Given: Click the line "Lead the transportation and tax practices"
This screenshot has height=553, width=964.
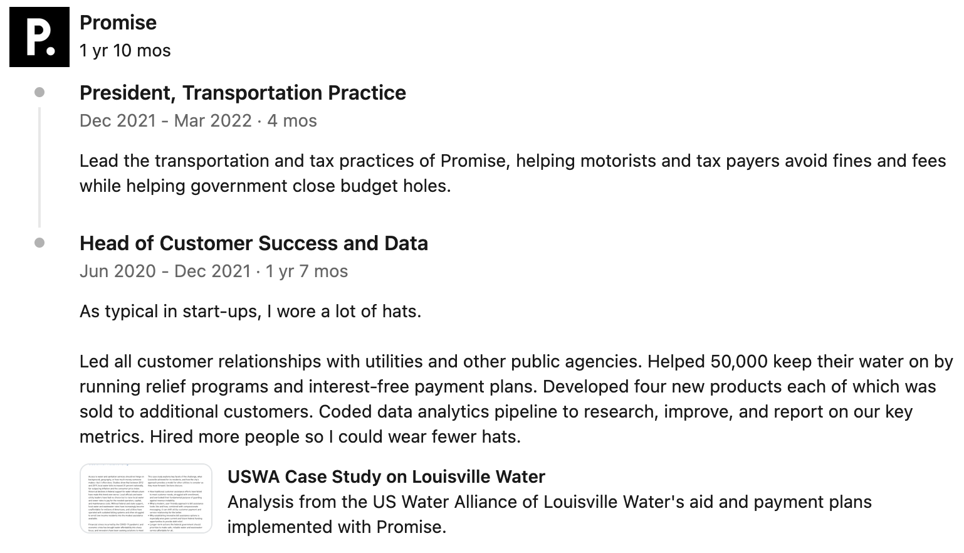Looking at the screenshot, I should pos(512,161).
